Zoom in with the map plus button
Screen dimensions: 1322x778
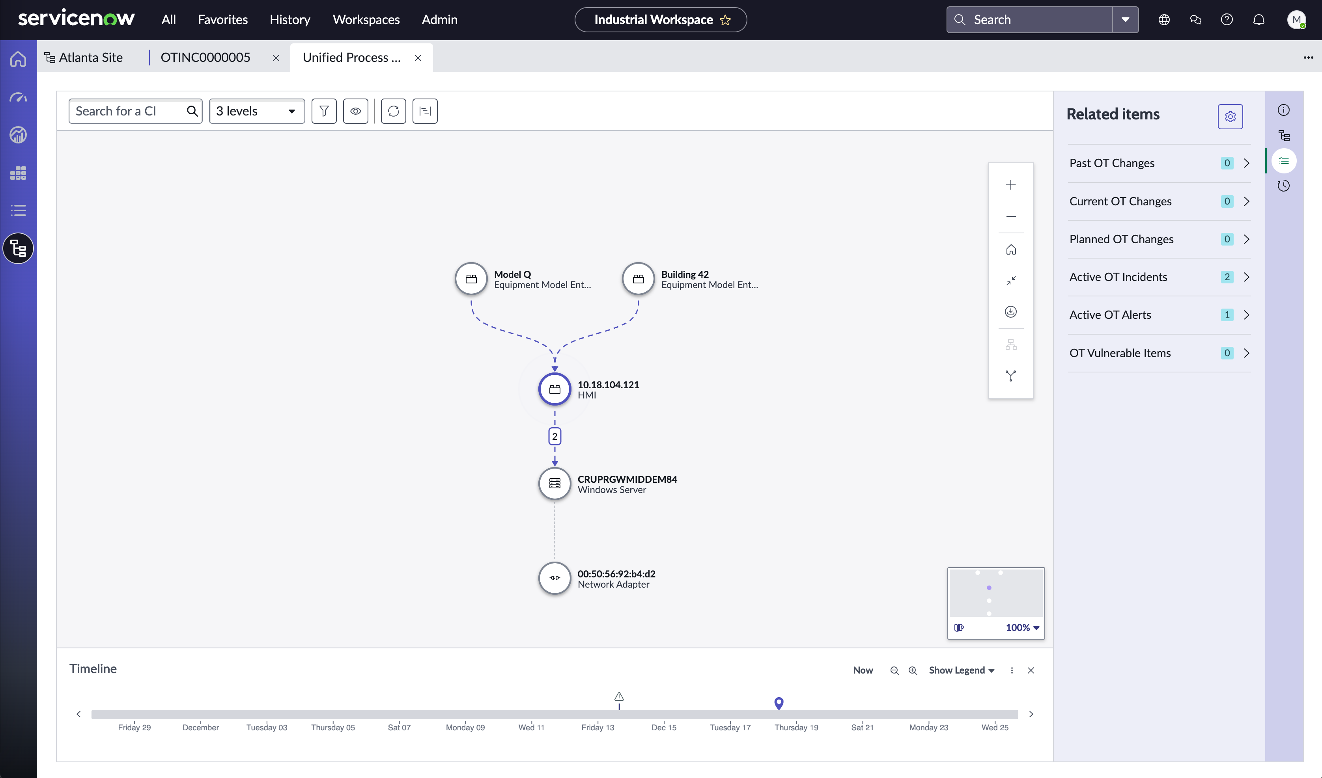click(1010, 185)
